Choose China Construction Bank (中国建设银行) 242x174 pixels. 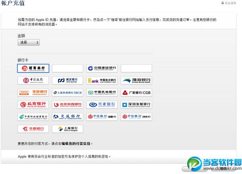point(102,68)
